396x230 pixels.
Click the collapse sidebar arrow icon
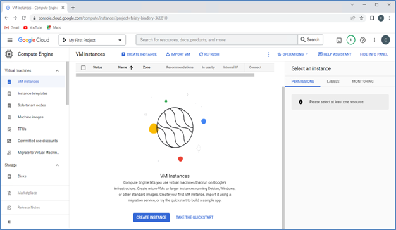9,222
